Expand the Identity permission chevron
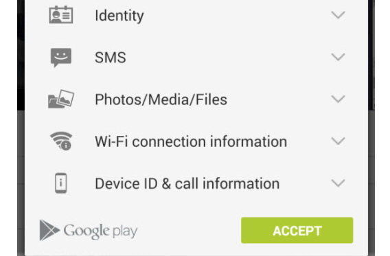Viewport: 390px width, 256px height. (x=339, y=15)
